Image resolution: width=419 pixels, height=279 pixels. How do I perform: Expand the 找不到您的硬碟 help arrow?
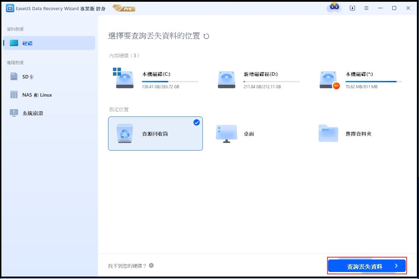click(151, 265)
